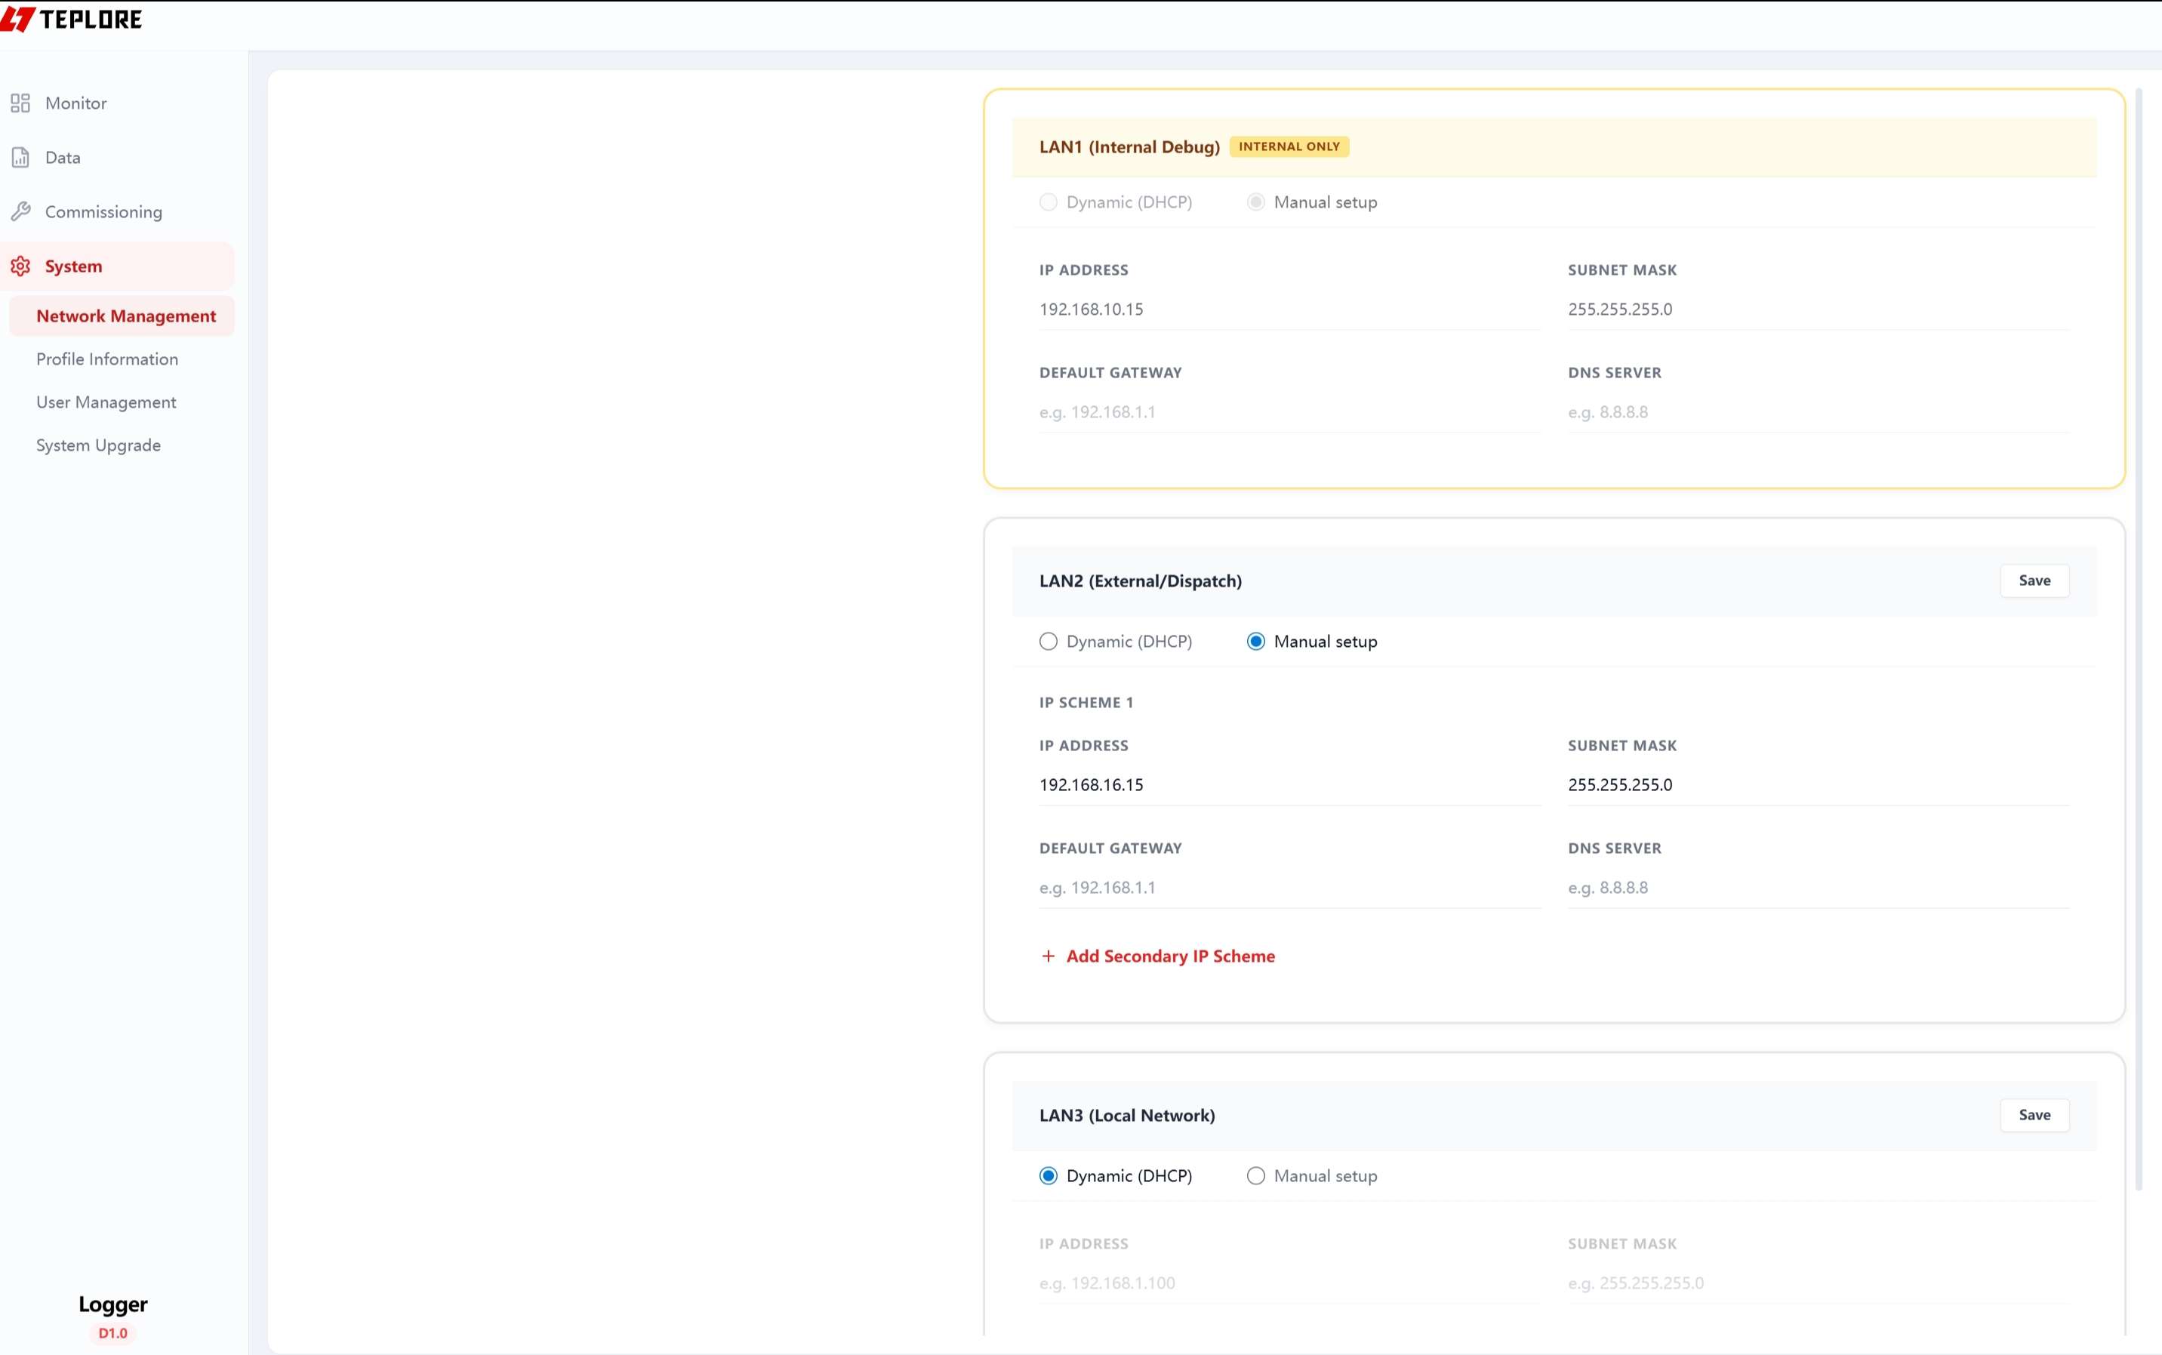This screenshot has height=1355, width=2162.
Task: Click plus icon for secondary IP scheme
Action: point(1047,956)
